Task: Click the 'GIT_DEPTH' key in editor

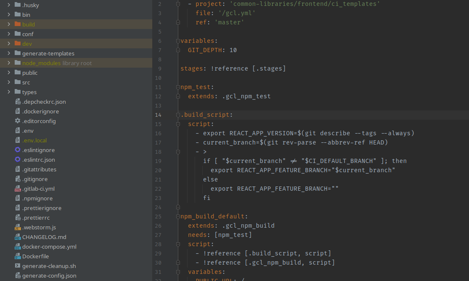Action: pos(205,50)
